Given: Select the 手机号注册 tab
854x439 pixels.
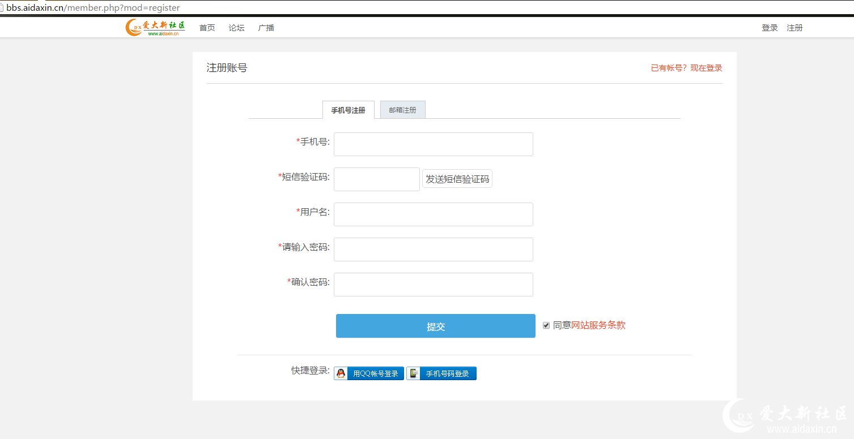Looking at the screenshot, I should (348, 110).
